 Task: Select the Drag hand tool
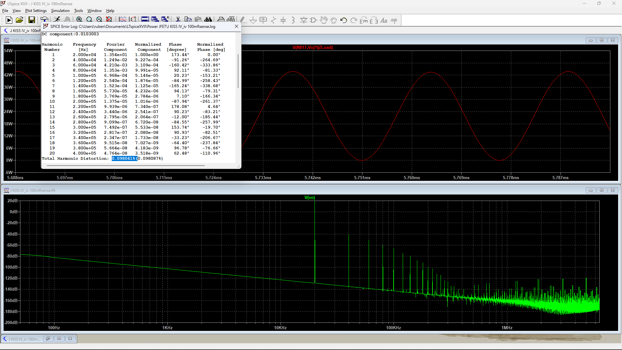[x=334, y=20]
